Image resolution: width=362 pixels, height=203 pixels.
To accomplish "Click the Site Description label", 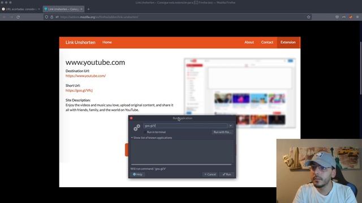I will [78, 100].
